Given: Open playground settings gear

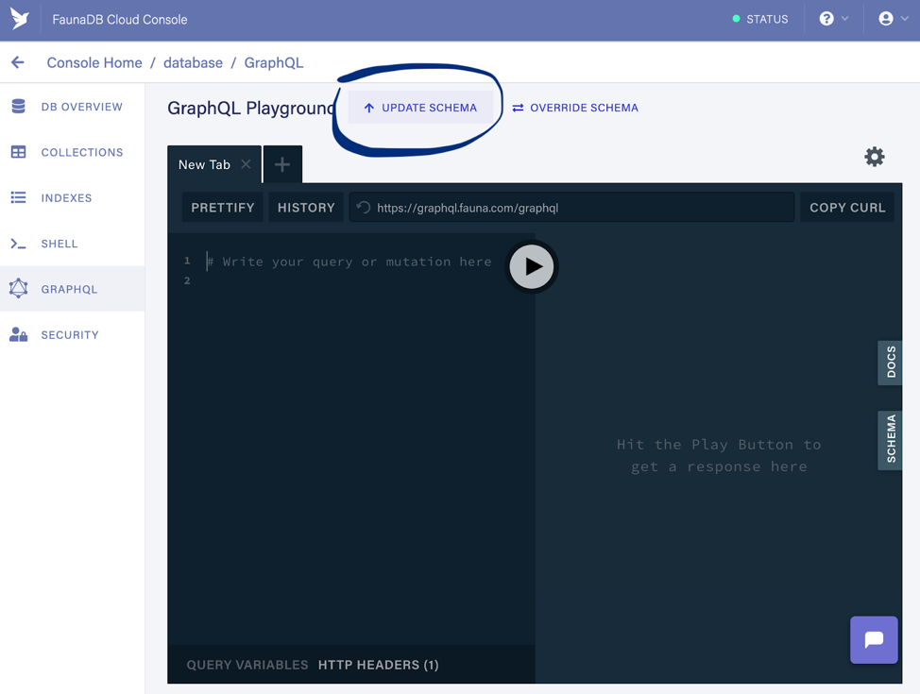Looking at the screenshot, I should 875,157.
